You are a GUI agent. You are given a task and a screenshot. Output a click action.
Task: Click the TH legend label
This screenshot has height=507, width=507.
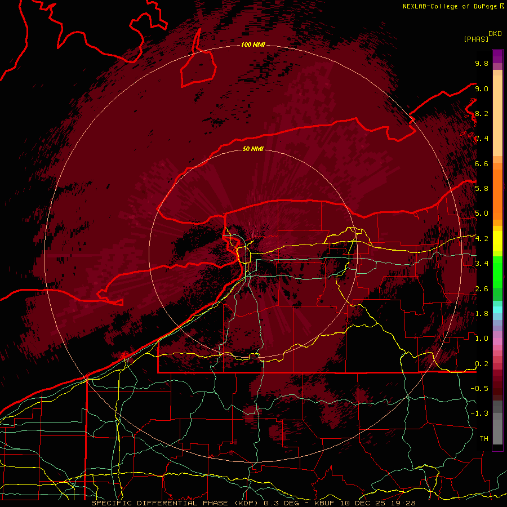point(484,439)
